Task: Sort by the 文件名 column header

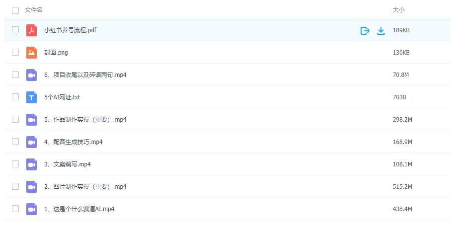Action: tap(34, 10)
